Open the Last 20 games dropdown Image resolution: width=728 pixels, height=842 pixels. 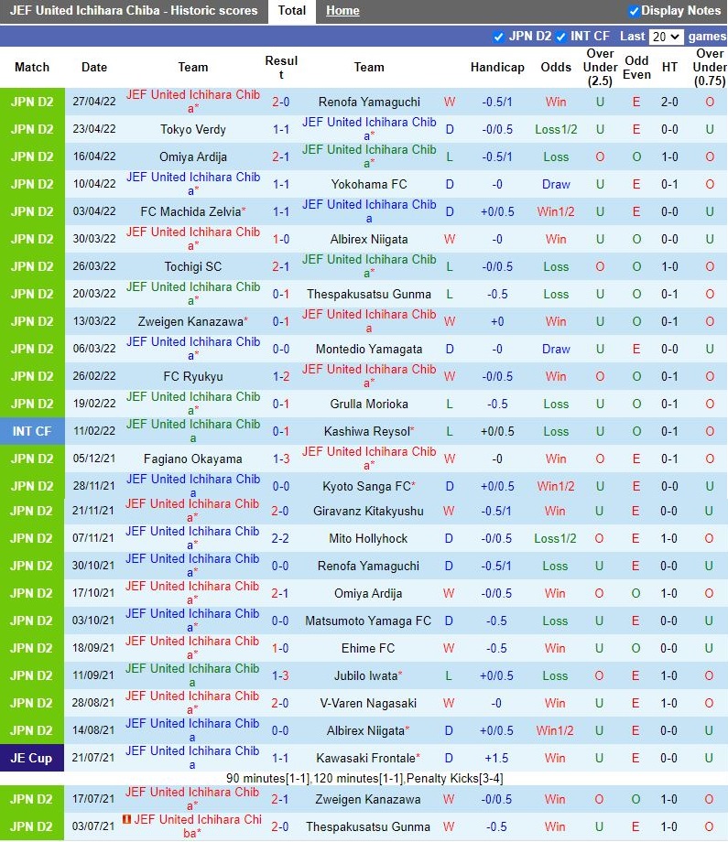point(667,37)
